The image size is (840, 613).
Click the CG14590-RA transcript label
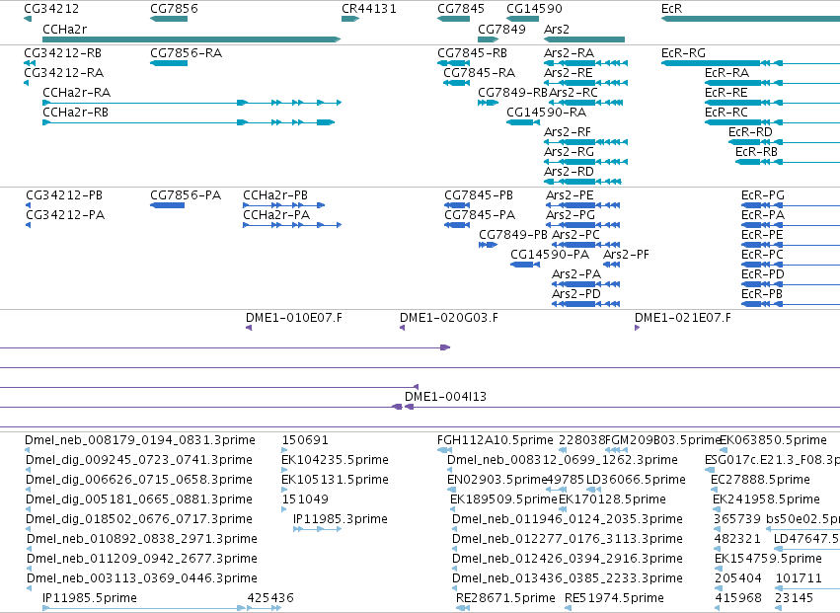click(547, 112)
